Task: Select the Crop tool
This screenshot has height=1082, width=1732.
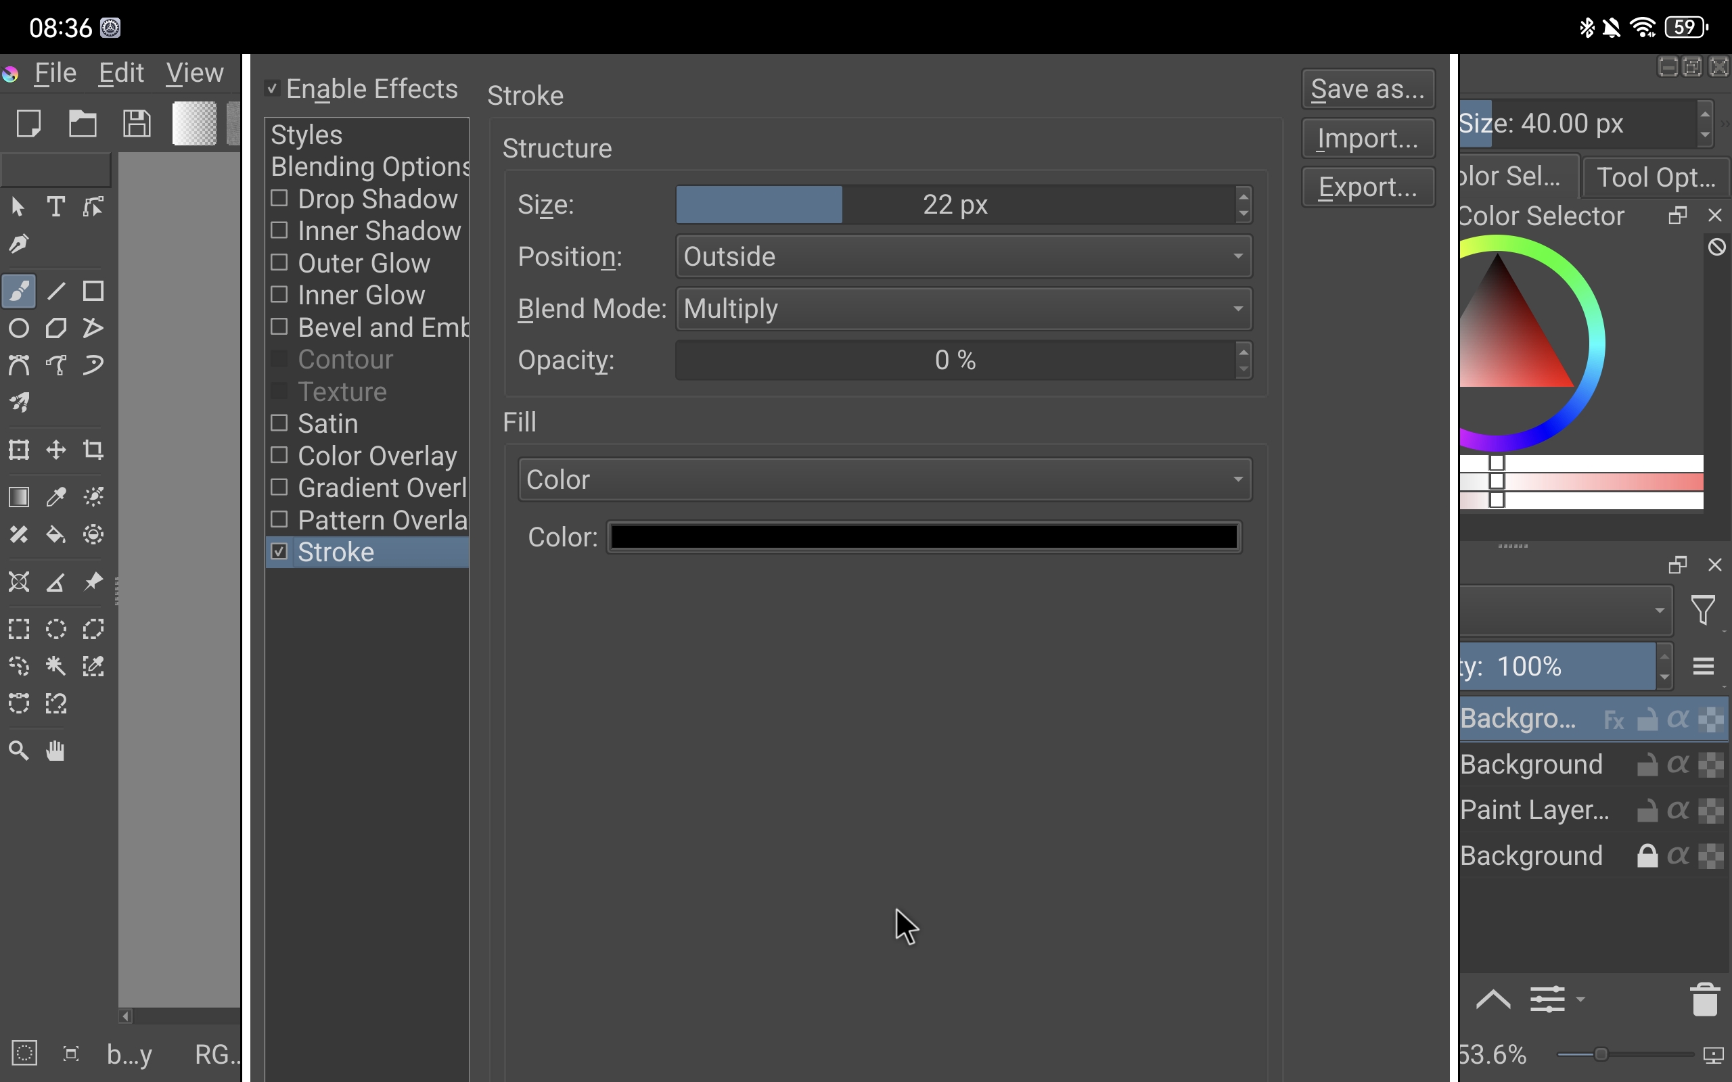Action: click(93, 450)
